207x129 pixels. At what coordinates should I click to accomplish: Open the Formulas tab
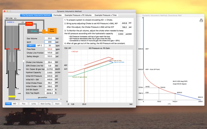pos(57,15)
